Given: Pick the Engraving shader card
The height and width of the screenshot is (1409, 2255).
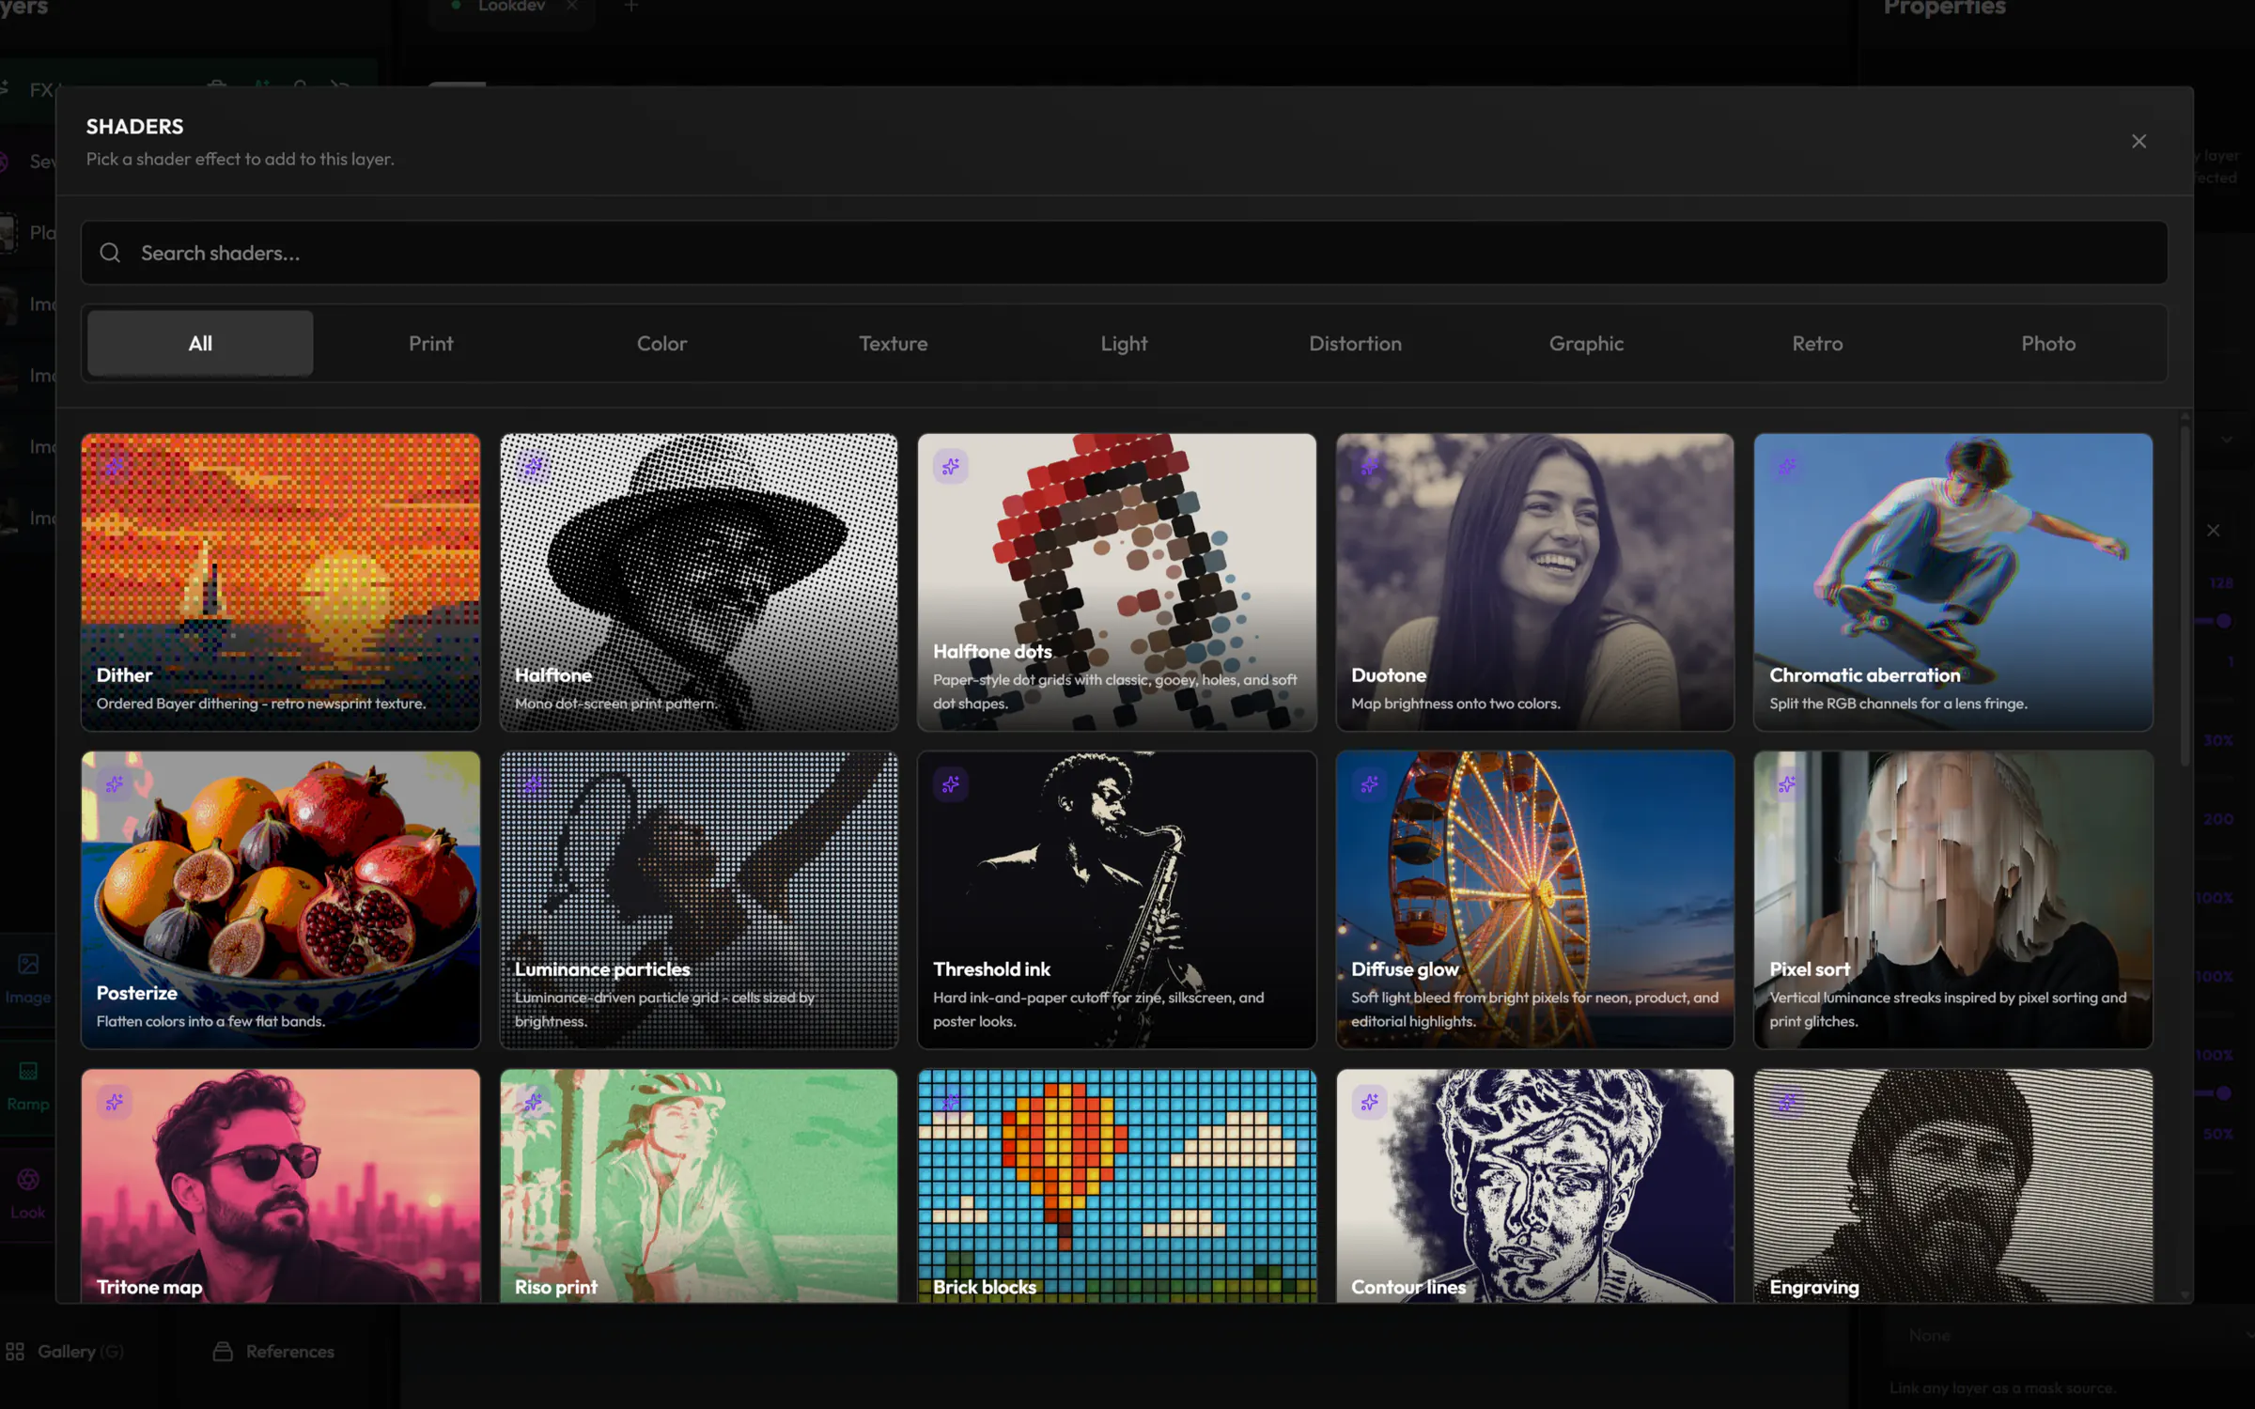Looking at the screenshot, I should tap(1953, 1185).
